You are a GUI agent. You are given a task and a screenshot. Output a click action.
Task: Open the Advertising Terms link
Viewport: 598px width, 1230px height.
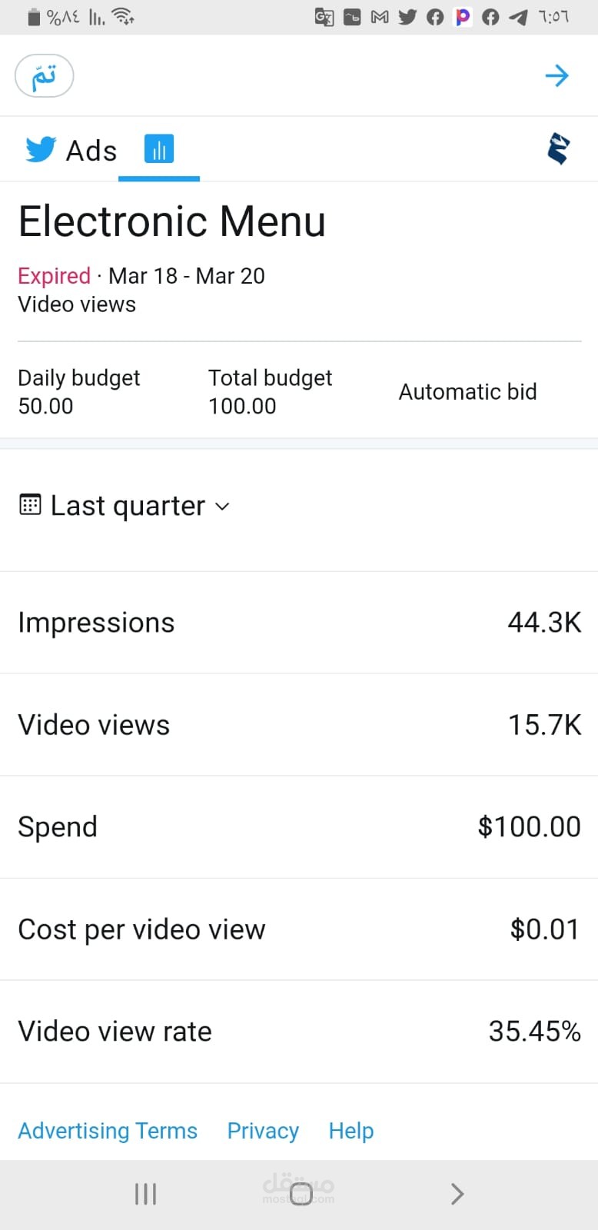click(x=108, y=1131)
